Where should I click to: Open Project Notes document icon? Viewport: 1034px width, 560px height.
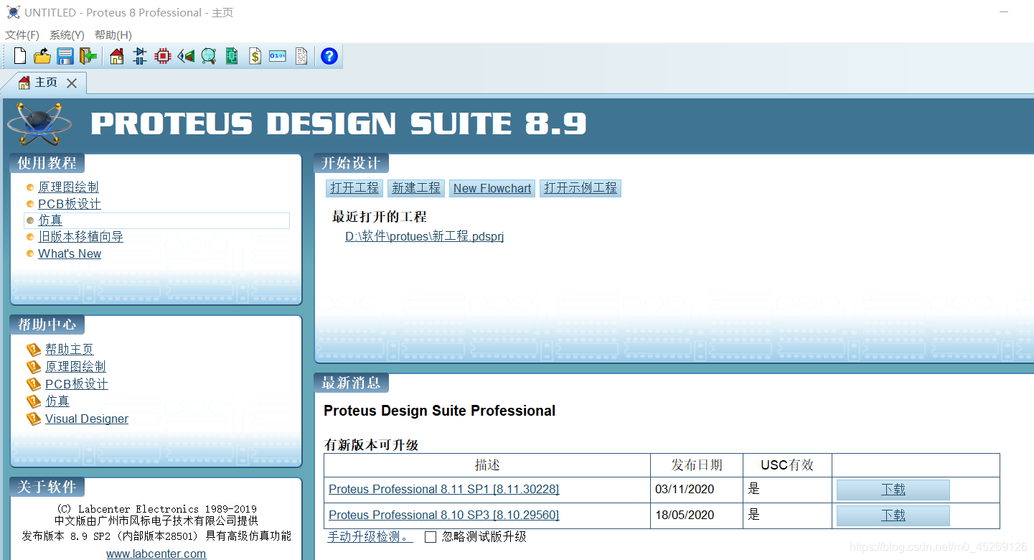[x=301, y=55]
